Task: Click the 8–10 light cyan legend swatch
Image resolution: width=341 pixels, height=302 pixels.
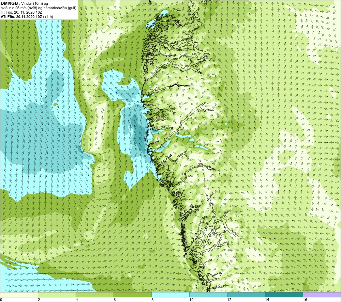Action: click(170, 295)
